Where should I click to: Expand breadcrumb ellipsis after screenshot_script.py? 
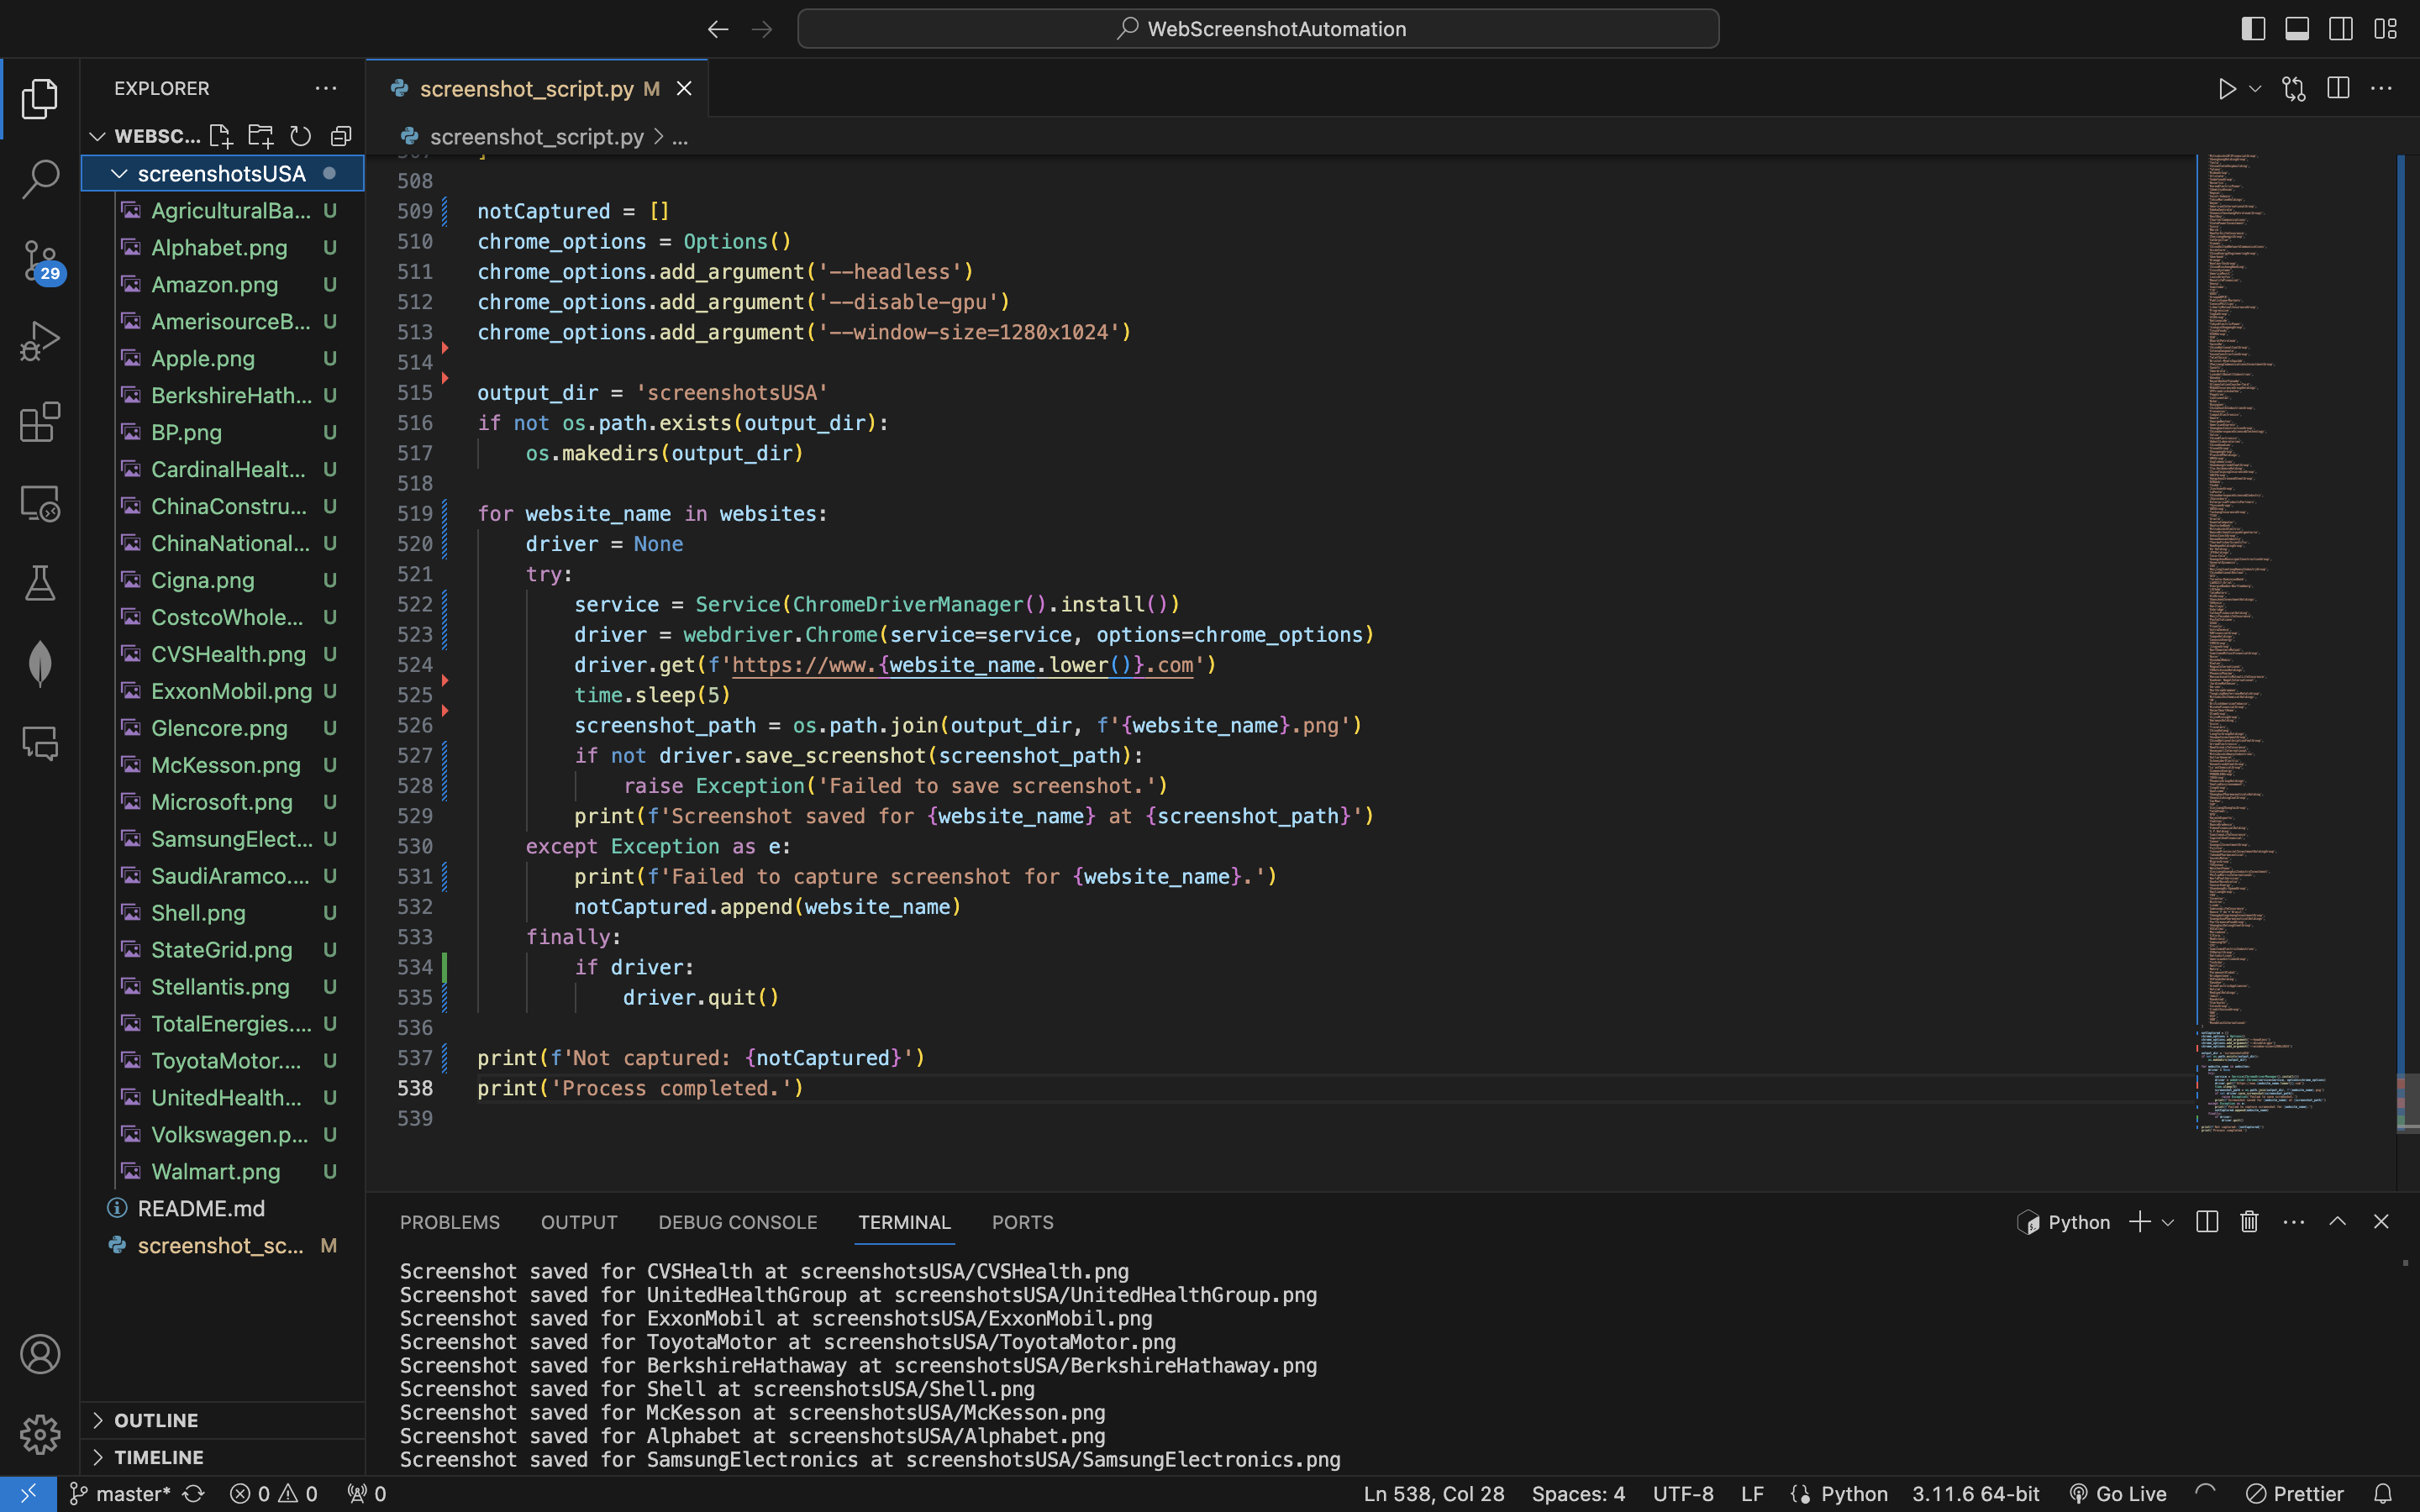tap(680, 137)
